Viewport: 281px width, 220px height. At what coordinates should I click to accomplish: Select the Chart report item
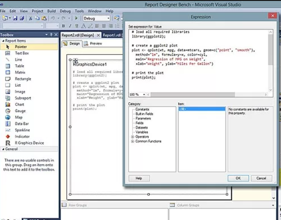tap(29, 104)
